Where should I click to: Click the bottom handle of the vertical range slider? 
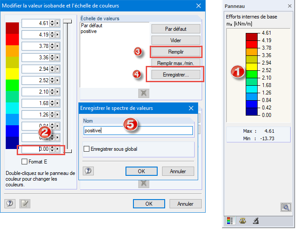[x=68, y=151]
